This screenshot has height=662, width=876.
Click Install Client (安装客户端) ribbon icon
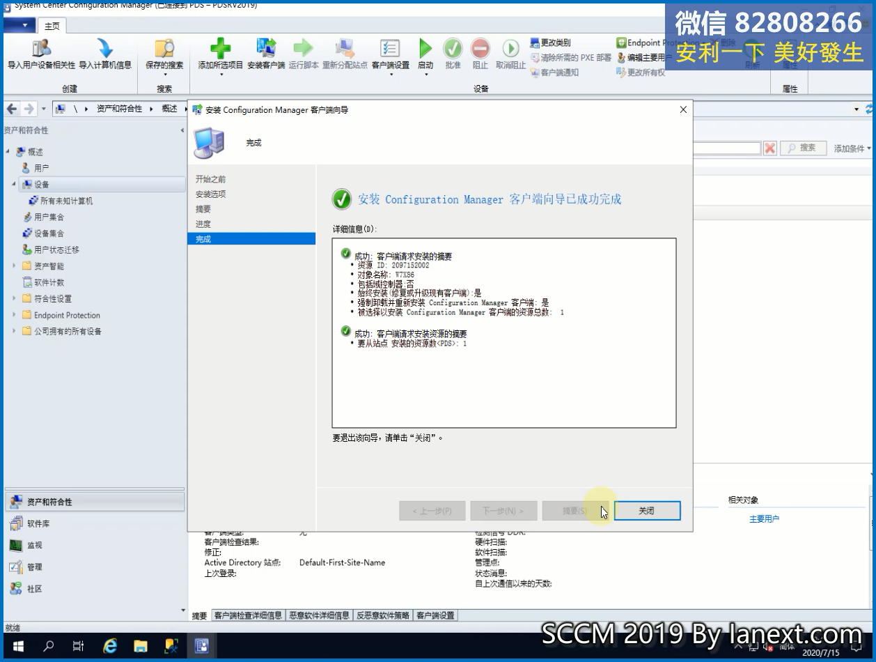[x=266, y=49]
